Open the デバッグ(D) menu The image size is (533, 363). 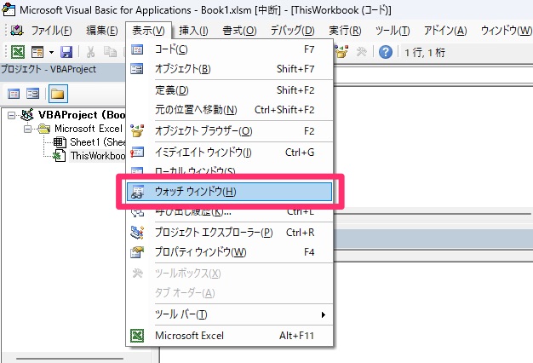pyautogui.click(x=293, y=31)
